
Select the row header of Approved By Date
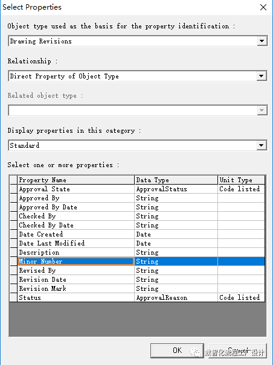pos(13,207)
